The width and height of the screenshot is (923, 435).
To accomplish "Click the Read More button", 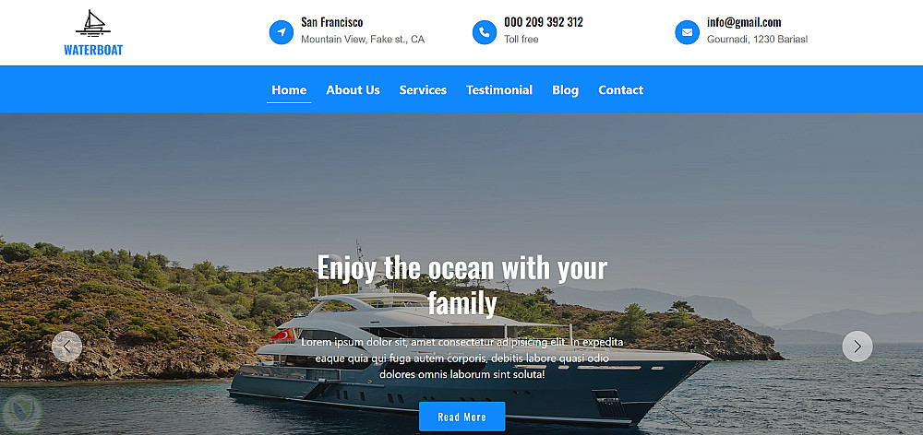I will click(x=462, y=417).
